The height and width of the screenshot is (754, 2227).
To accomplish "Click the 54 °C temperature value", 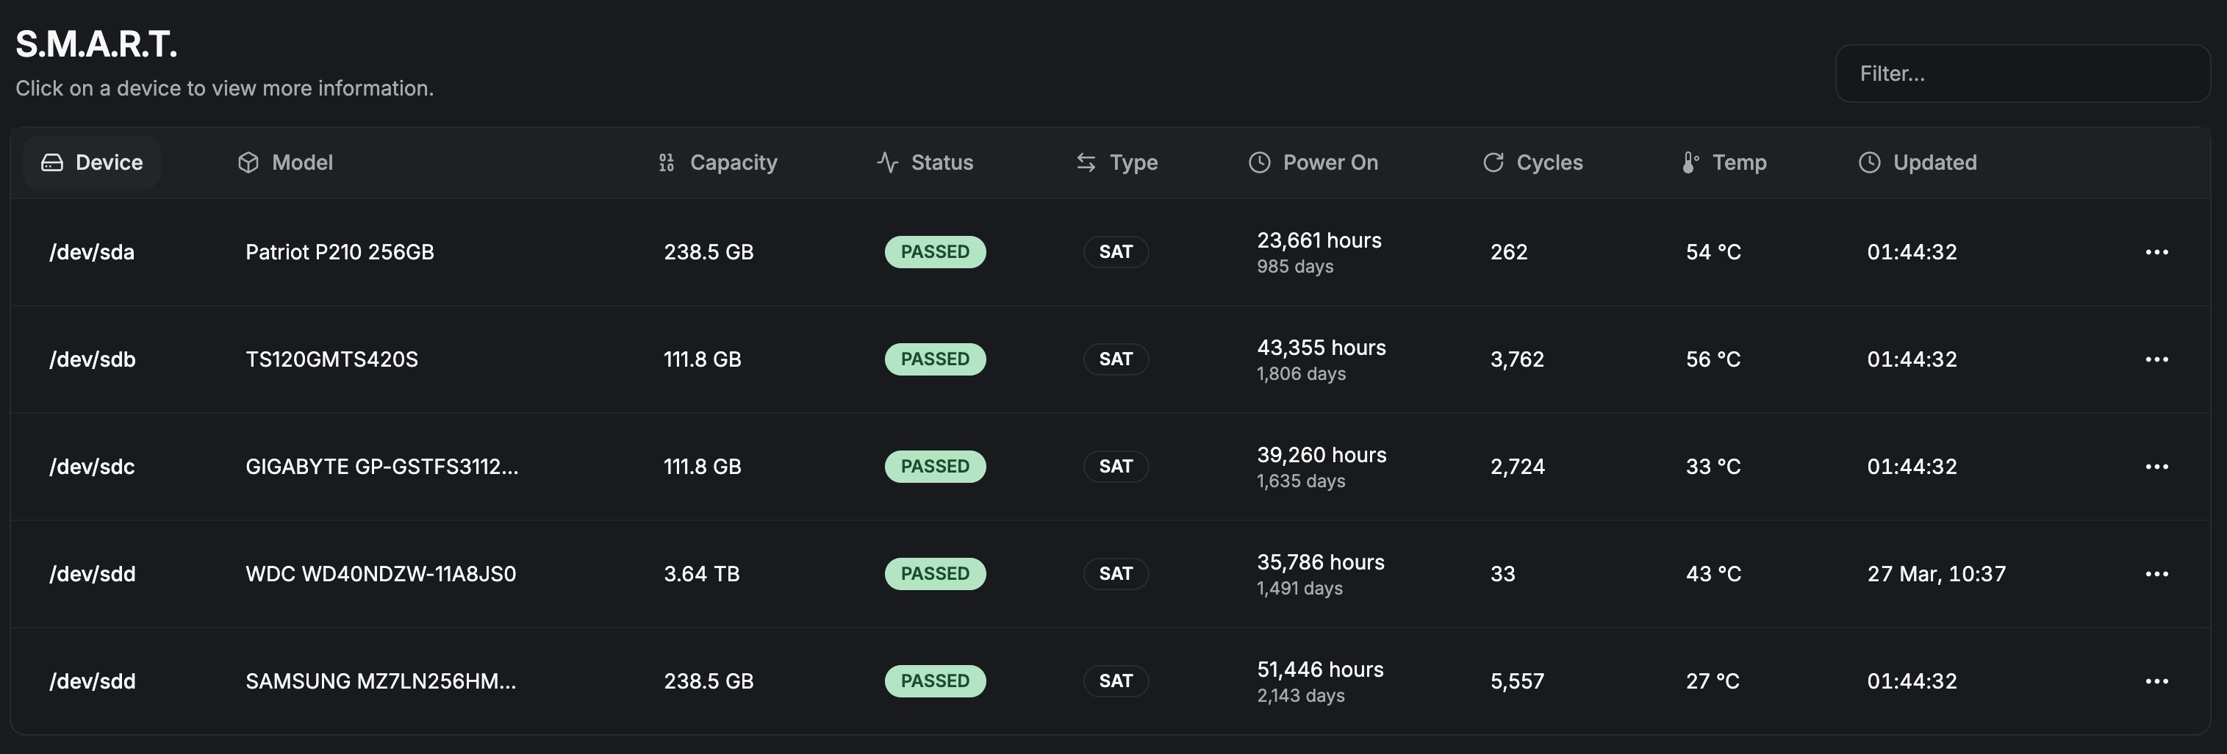I will pos(1713,251).
